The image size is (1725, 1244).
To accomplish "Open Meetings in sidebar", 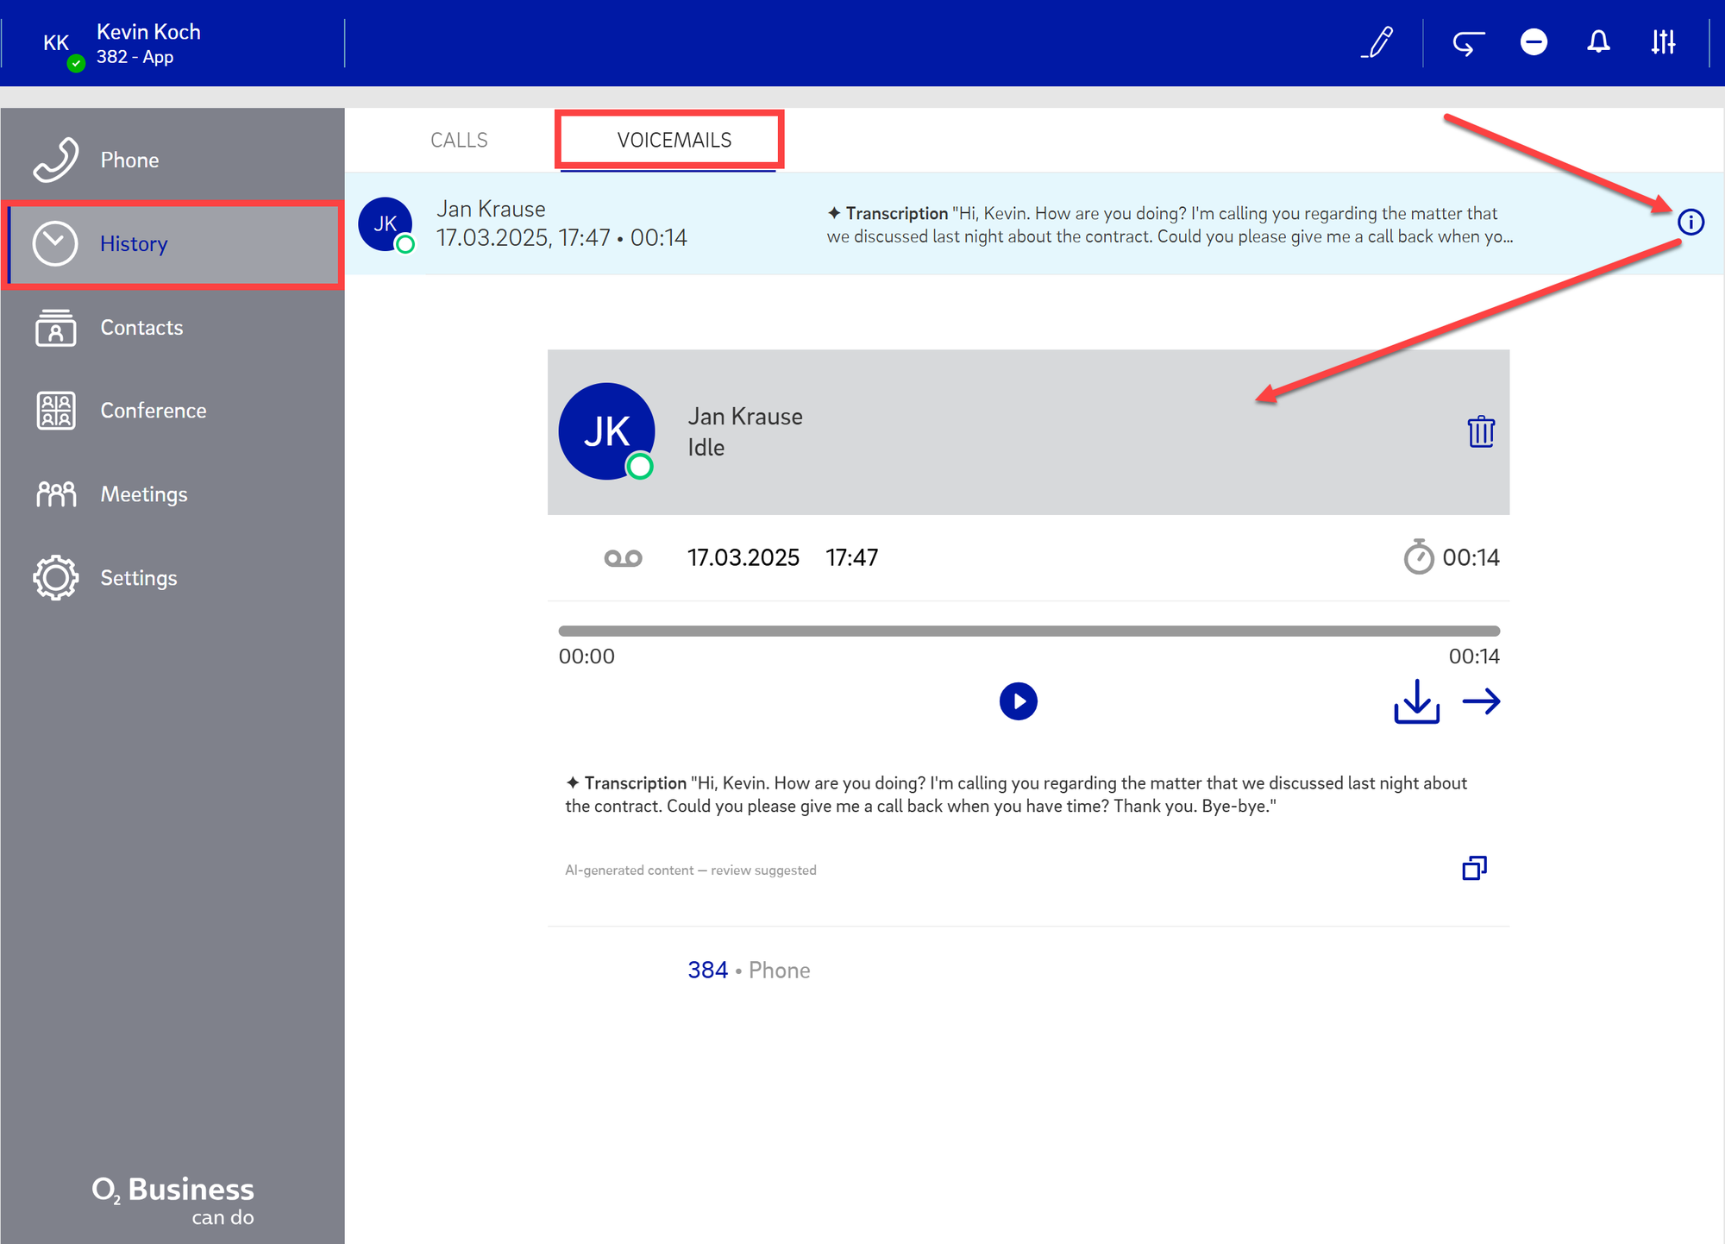I will tap(143, 494).
